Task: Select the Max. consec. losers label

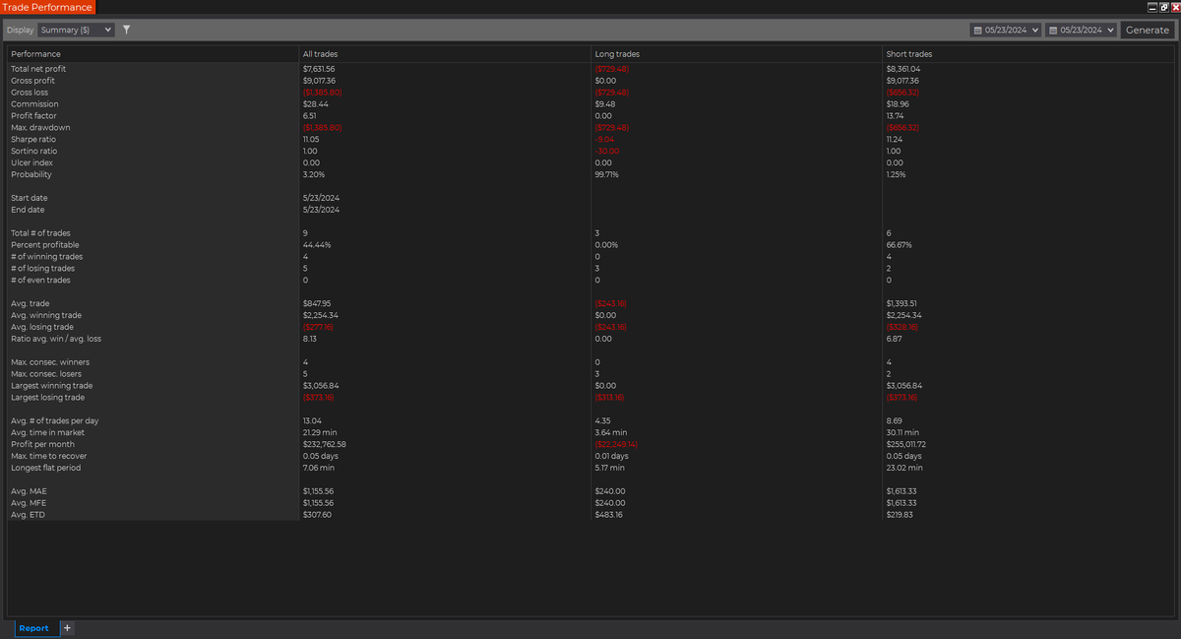Action: [44, 374]
